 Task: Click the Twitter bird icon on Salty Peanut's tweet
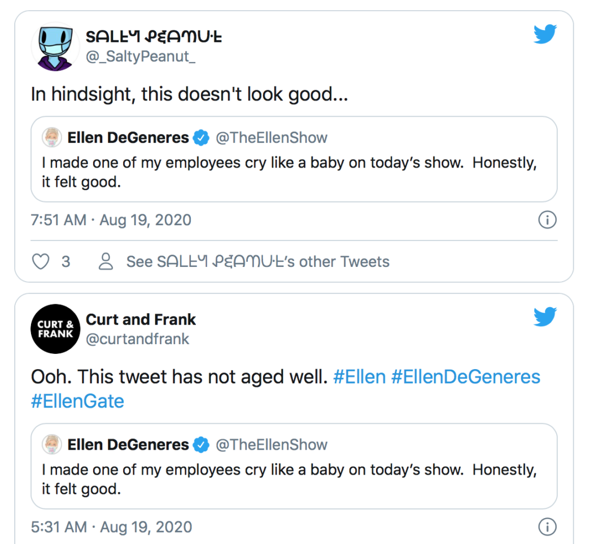544,34
